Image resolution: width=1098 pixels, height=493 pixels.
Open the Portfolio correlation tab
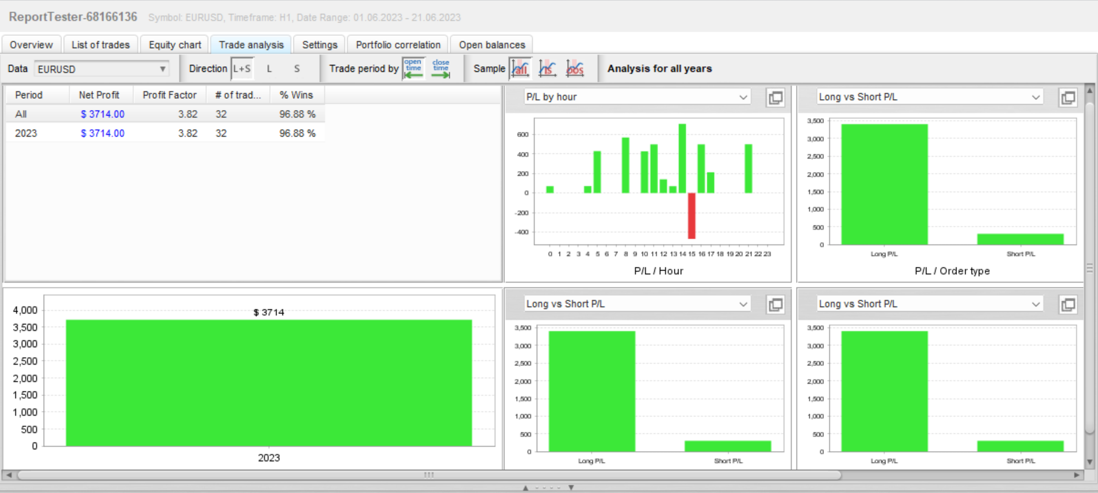pos(398,44)
